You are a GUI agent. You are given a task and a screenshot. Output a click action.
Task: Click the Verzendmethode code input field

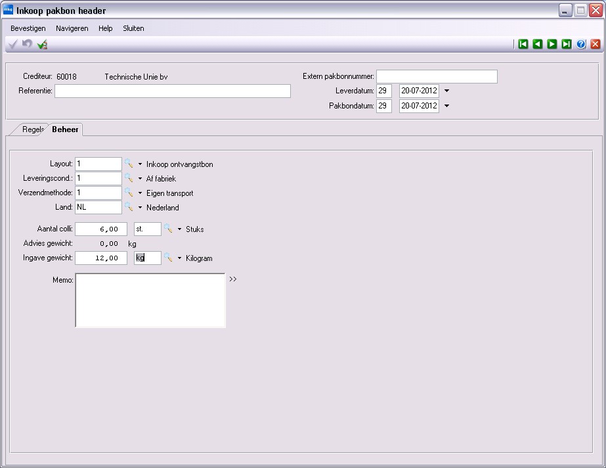tap(98, 193)
